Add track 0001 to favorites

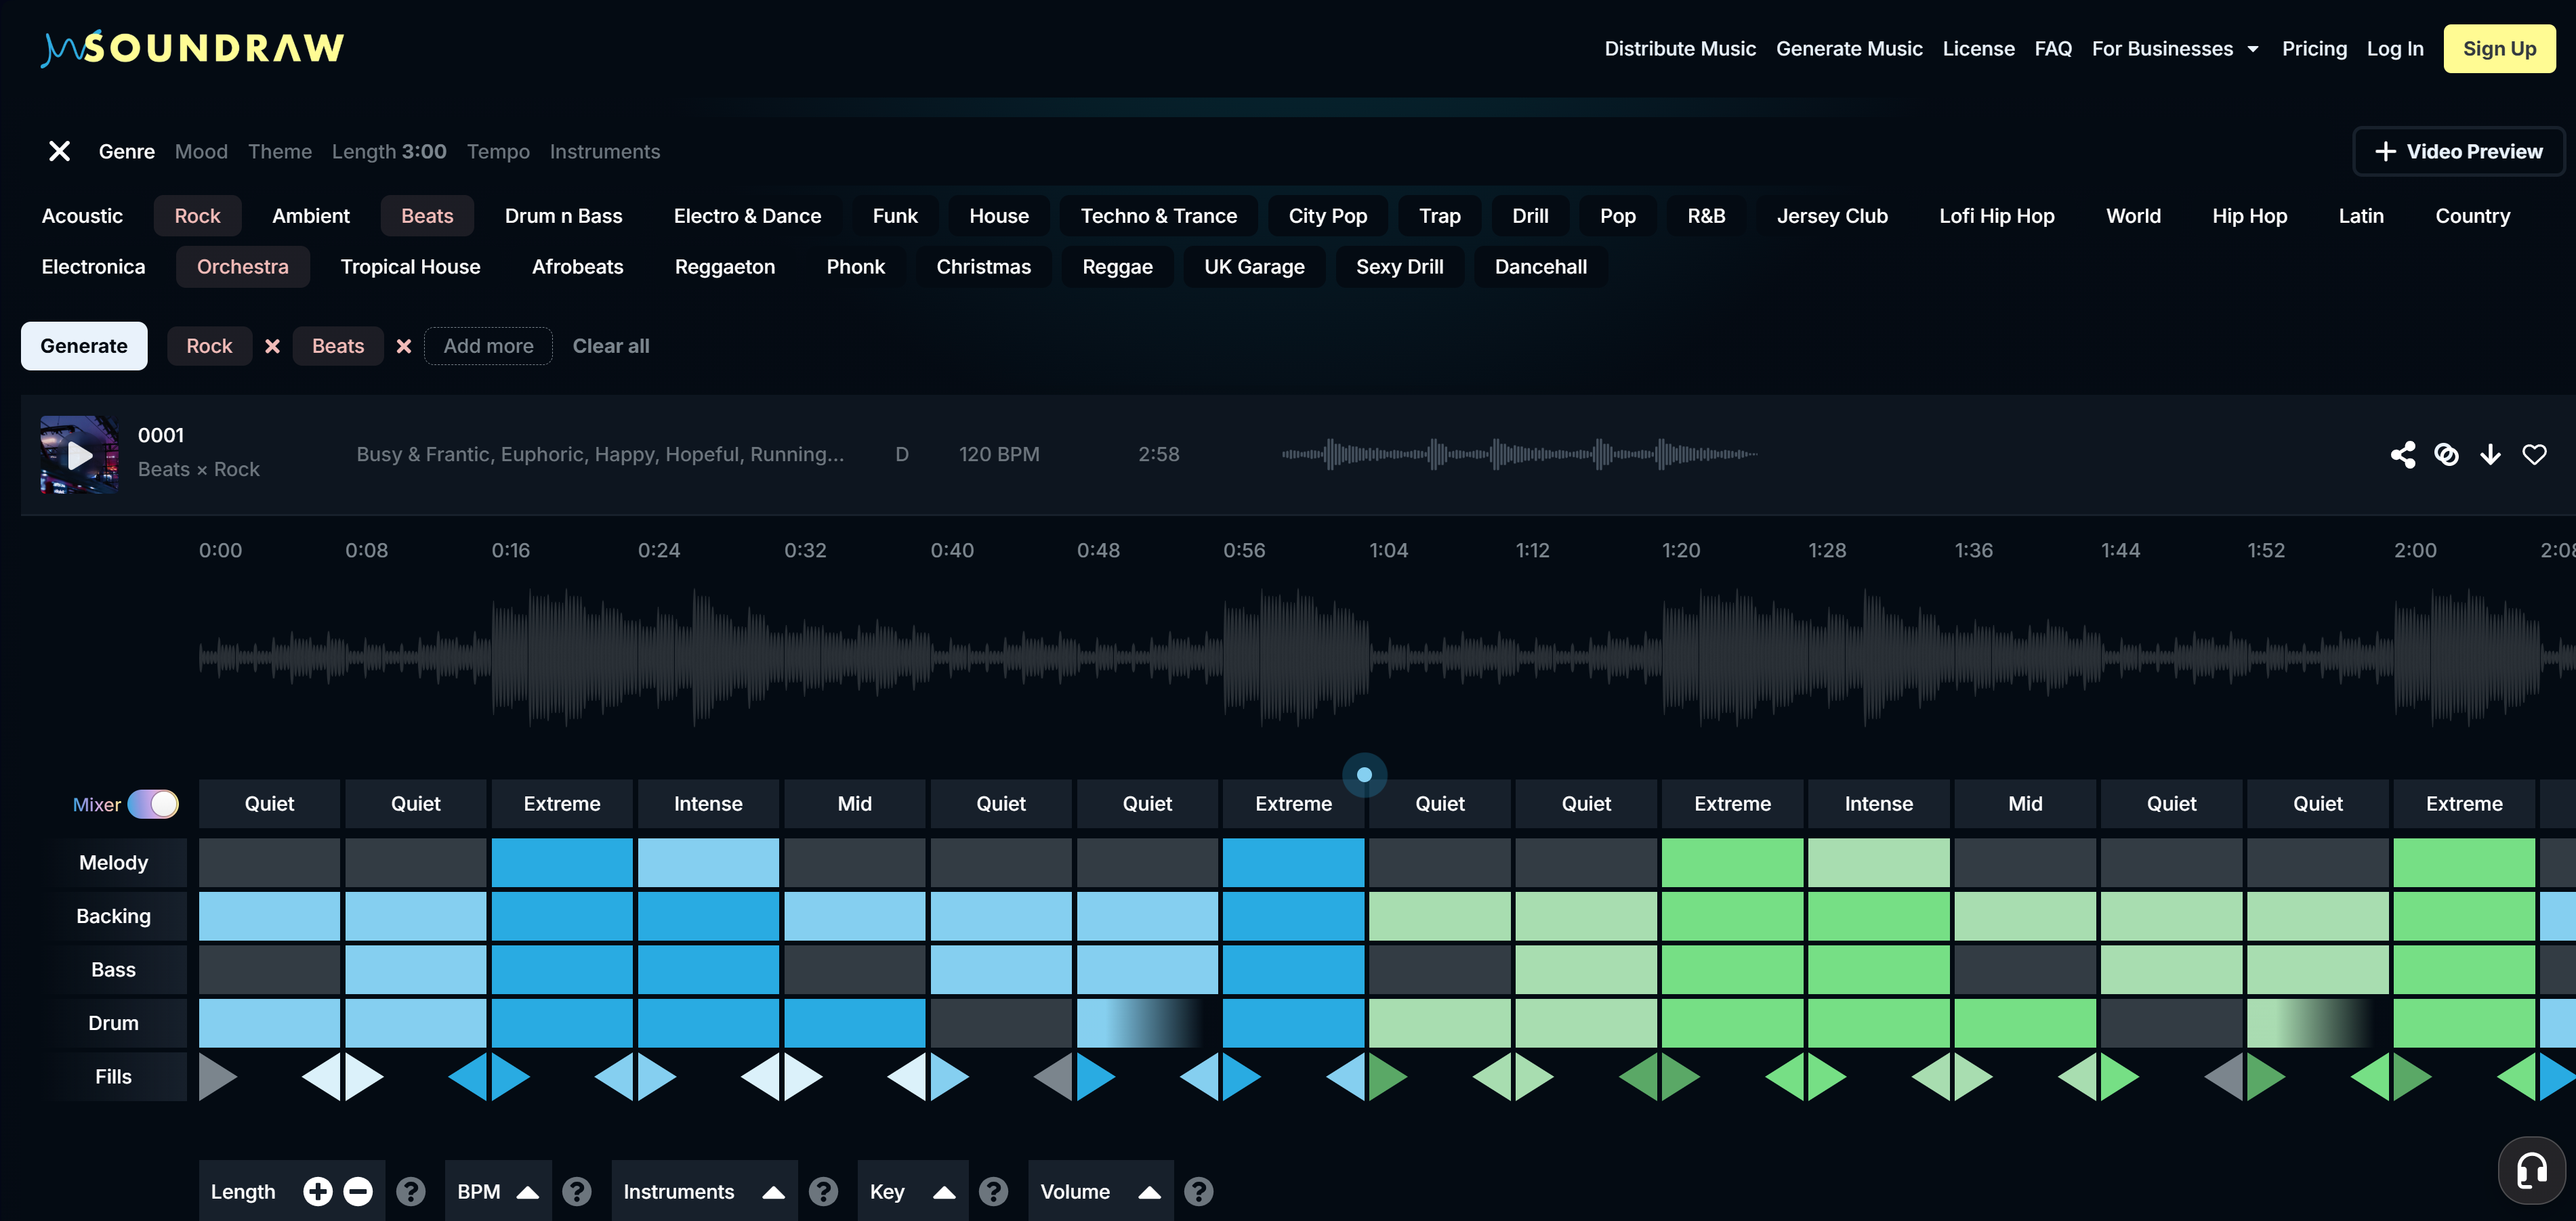pos(2536,454)
